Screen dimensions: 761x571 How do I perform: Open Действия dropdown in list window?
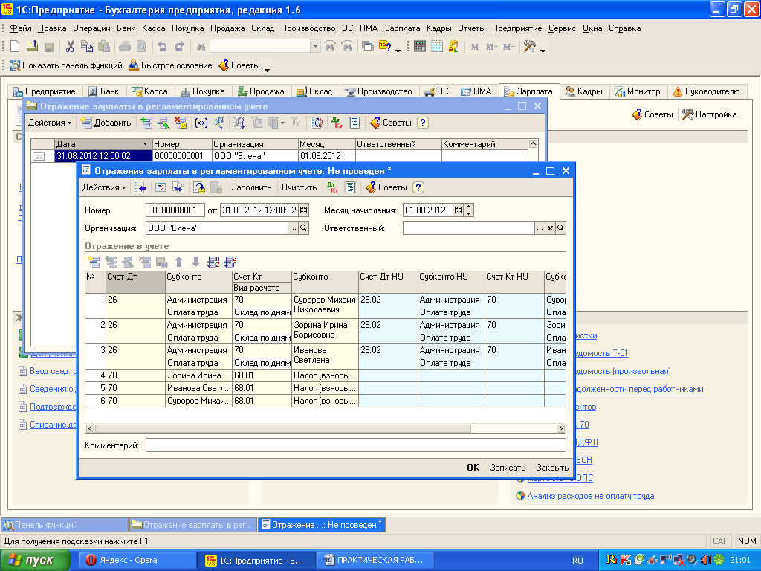pyautogui.click(x=50, y=123)
